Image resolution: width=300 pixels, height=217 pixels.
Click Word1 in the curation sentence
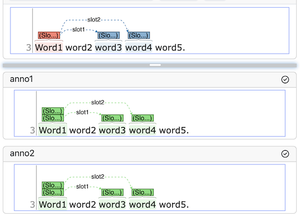click(49, 48)
